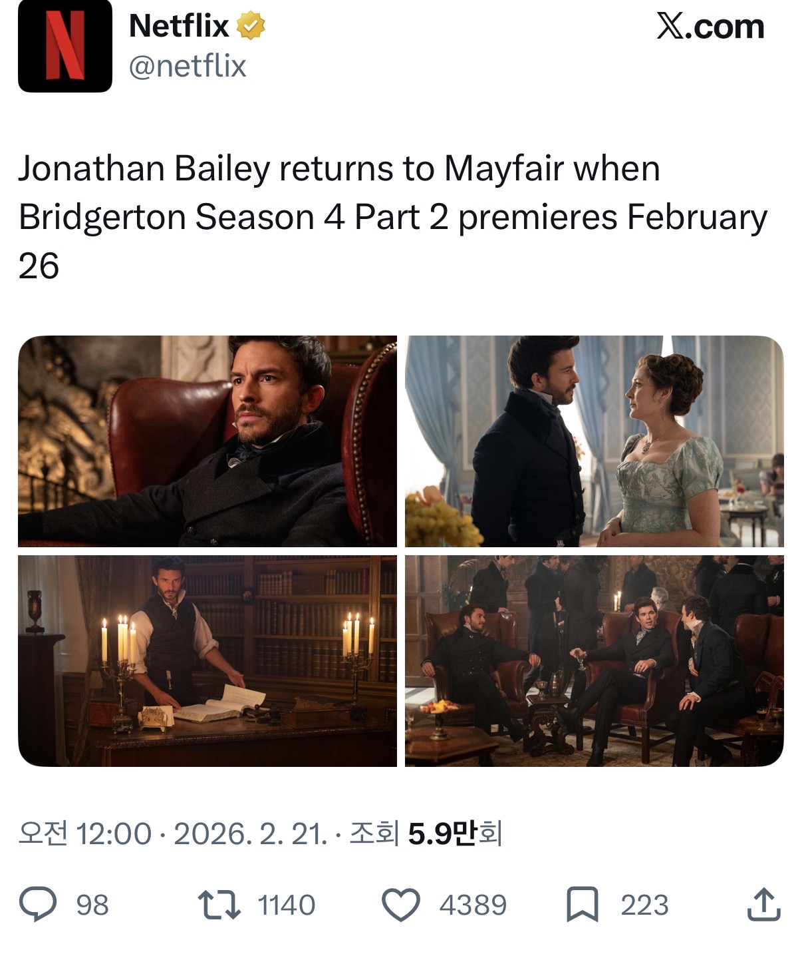
Task: Click the gold verified badge
Action: (251, 27)
